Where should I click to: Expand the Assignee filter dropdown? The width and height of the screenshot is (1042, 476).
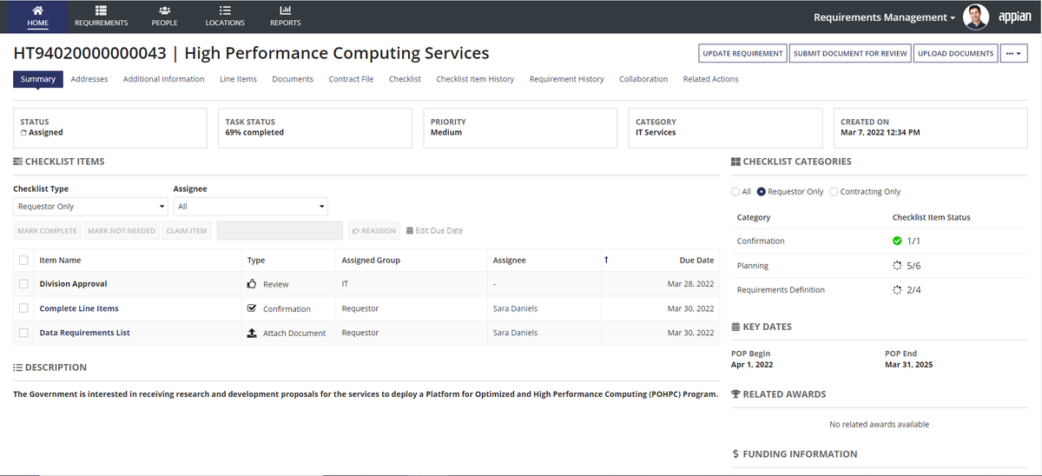point(250,207)
